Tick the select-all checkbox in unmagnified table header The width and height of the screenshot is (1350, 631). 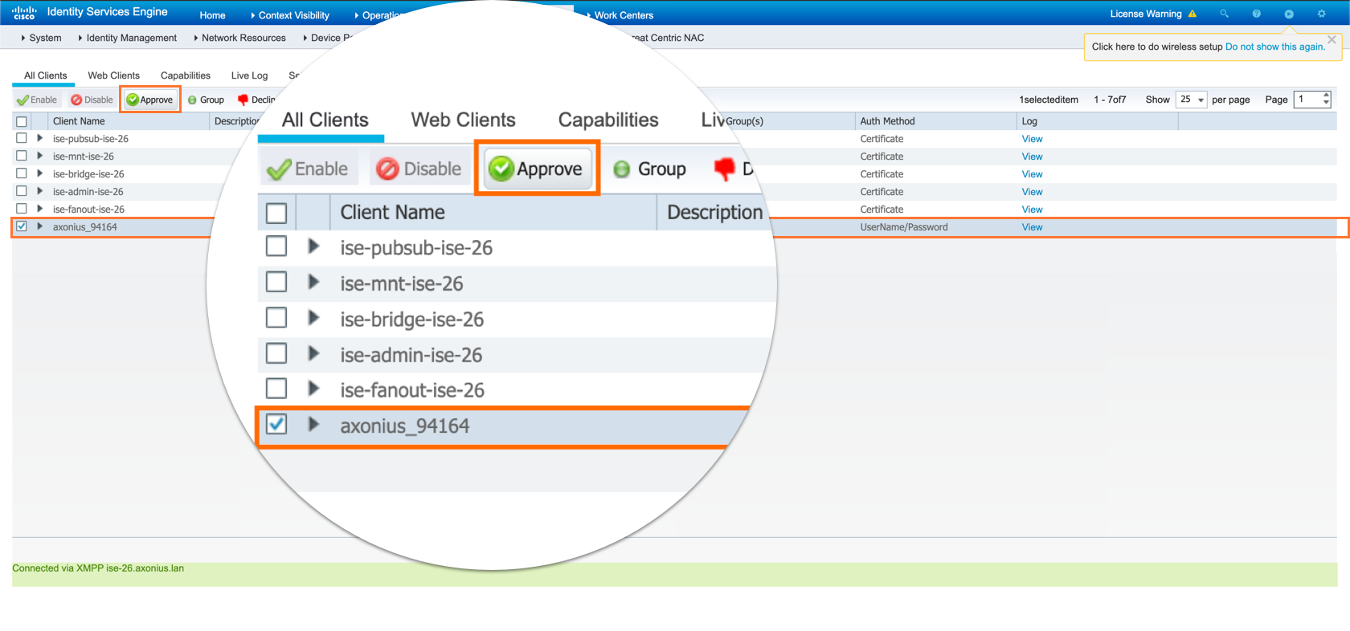(22, 122)
